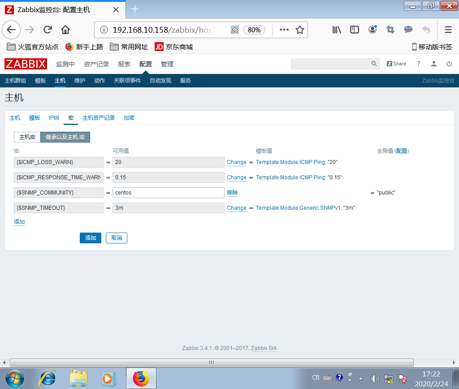Switch to IPMI tab
The image size is (459, 389).
[54, 118]
